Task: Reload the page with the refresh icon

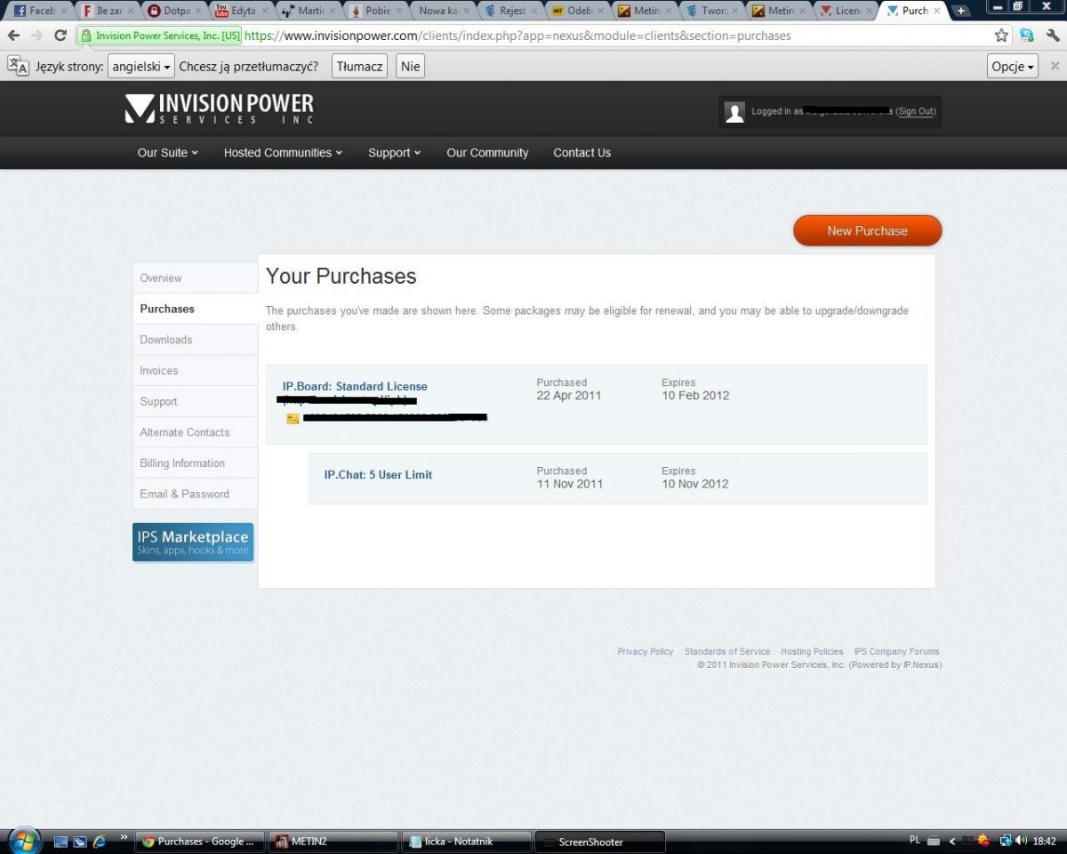Action: [x=60, y=36]
